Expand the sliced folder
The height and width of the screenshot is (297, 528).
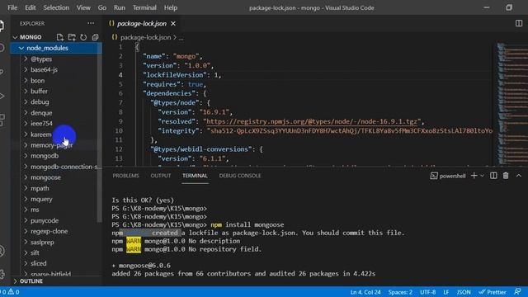point(39,264)
